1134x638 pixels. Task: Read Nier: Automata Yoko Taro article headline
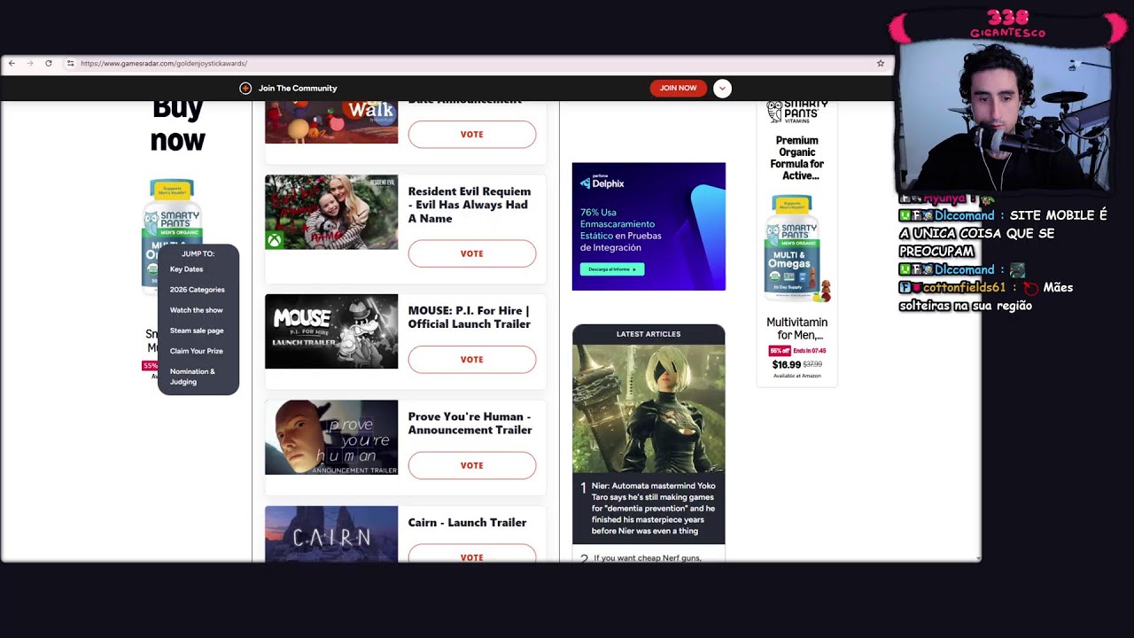[x=653, y=509]
